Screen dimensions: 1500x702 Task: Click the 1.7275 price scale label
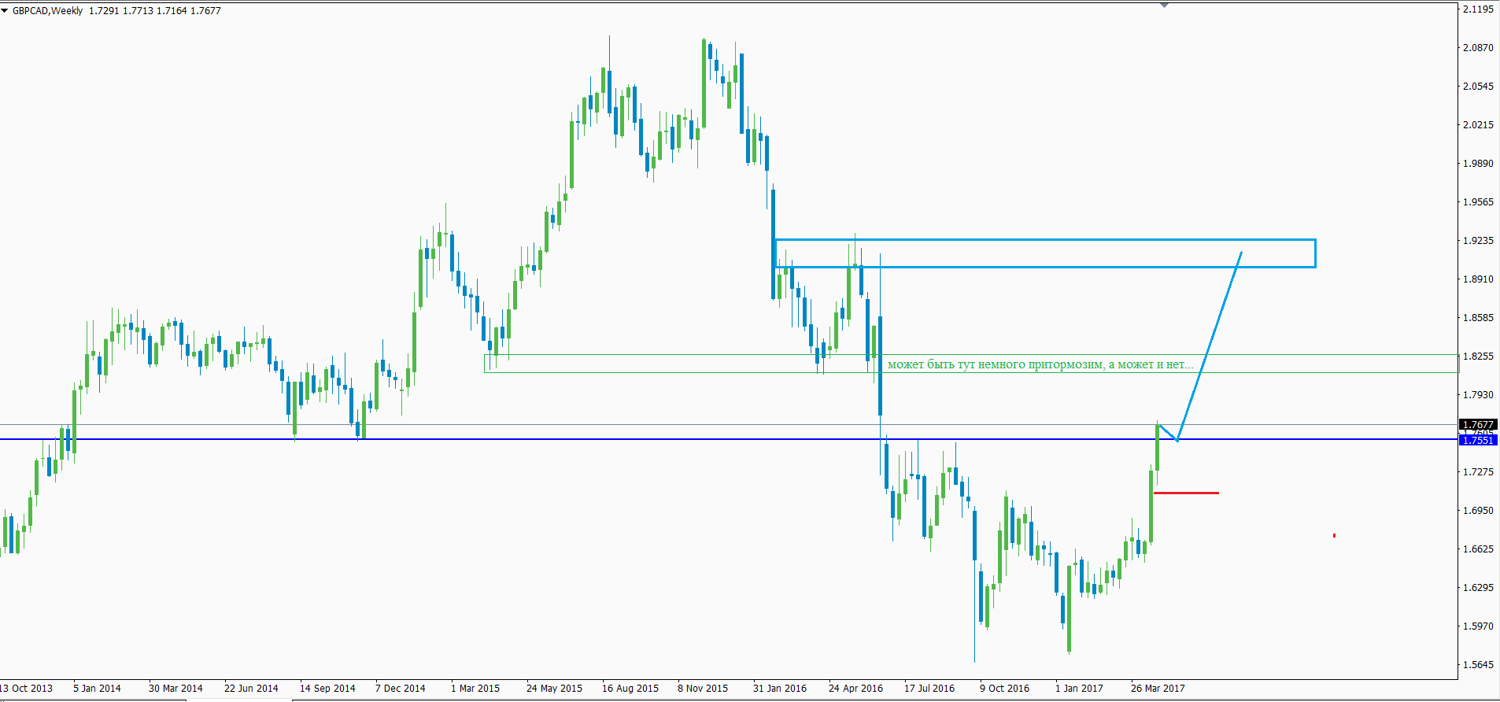tap(1478, 472)
